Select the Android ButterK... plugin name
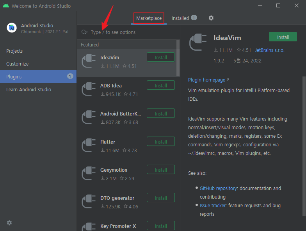This screenshot has height=231, width=306. 120,114
